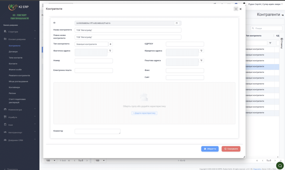Open address picker for Поштова адреса
This screenshot has height=170, width=285.
[x=201, y=60]
